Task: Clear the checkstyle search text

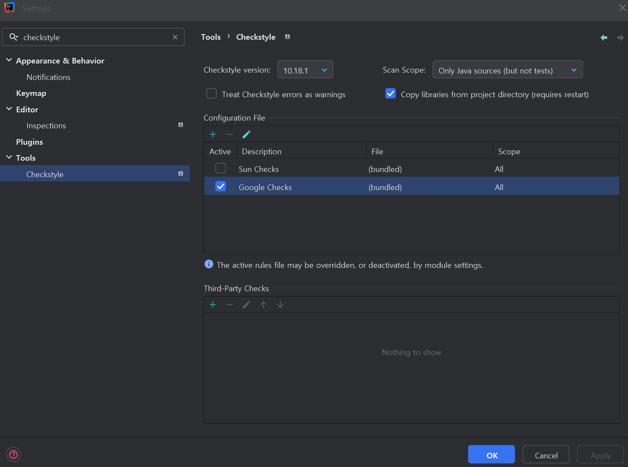Action: point(175,37)
